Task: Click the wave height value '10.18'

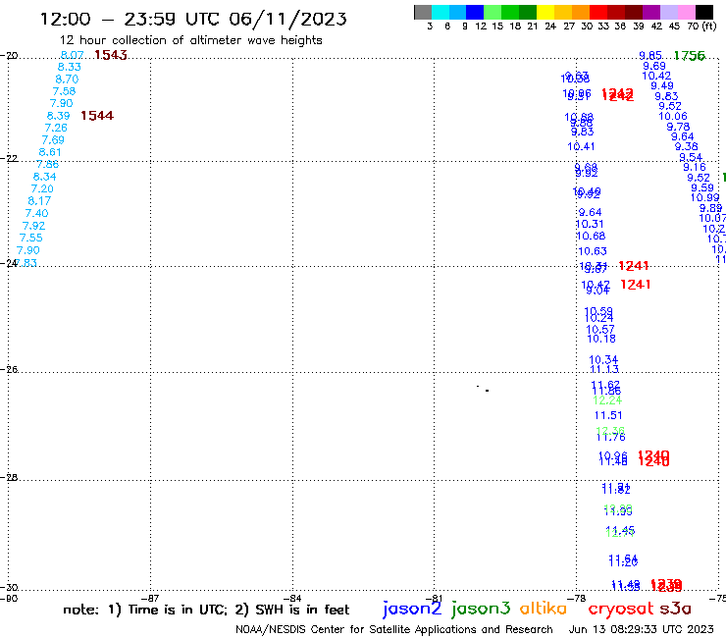Action: (x=601, y=339)
